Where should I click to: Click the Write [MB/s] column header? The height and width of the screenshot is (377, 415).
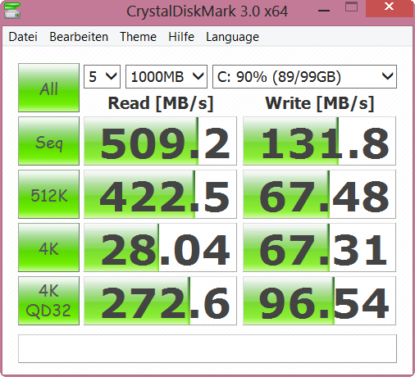tap(319, 103)
